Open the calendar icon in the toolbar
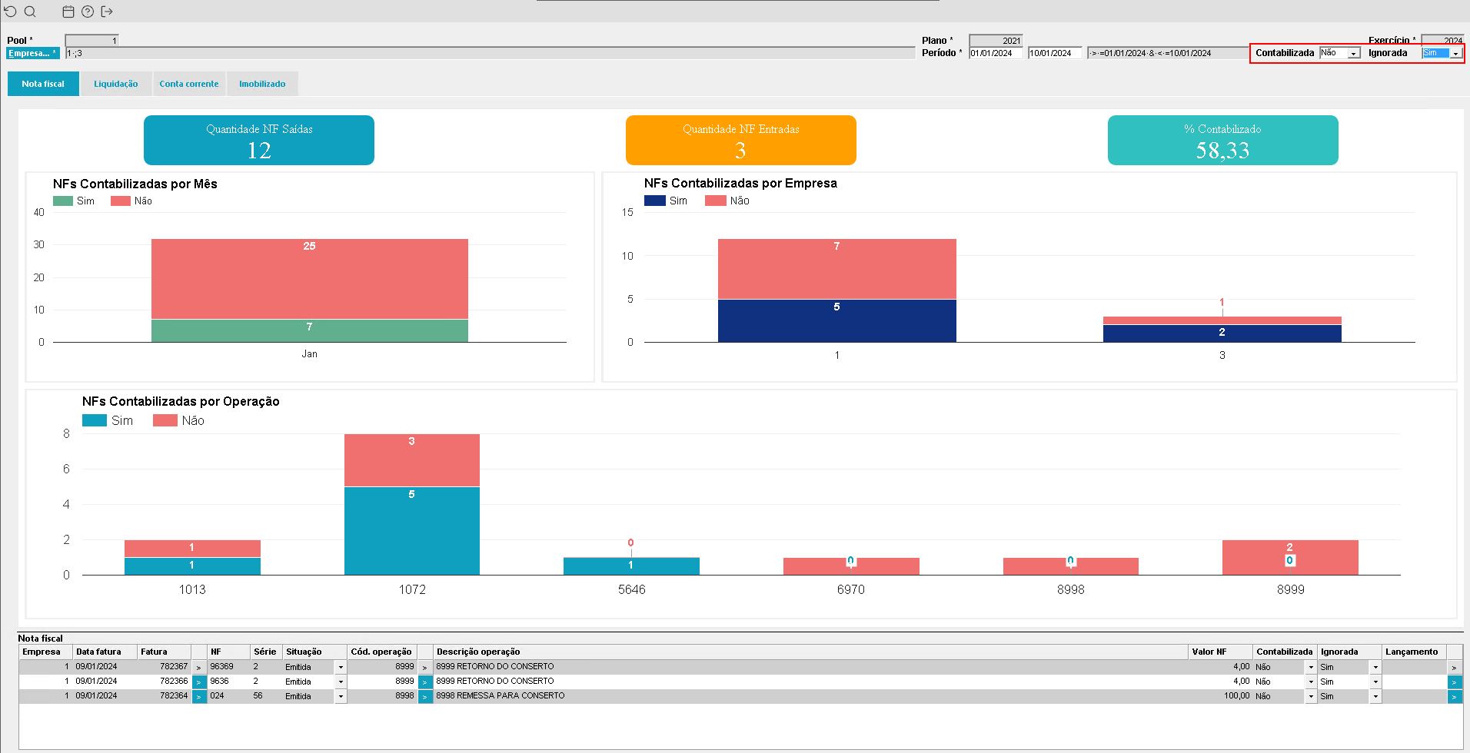The width and height of the screenshot is (1470, 753). (68, 12)
